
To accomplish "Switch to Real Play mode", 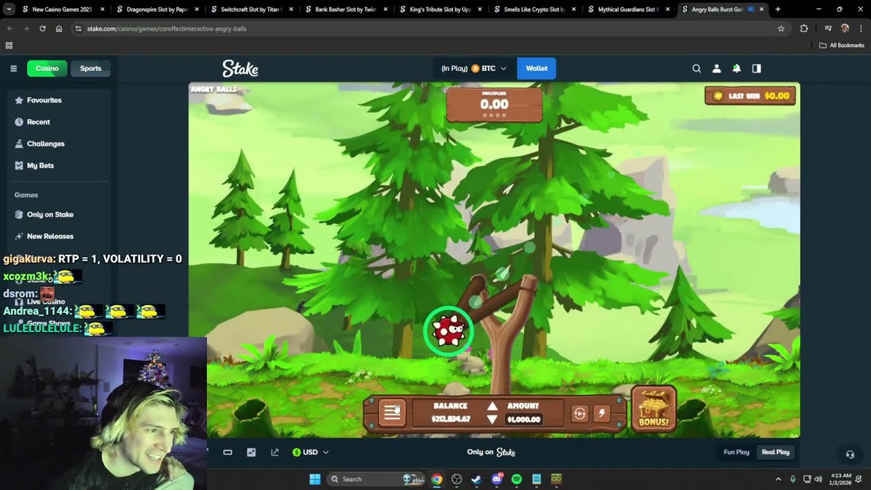I will click(x=776, y=452).
